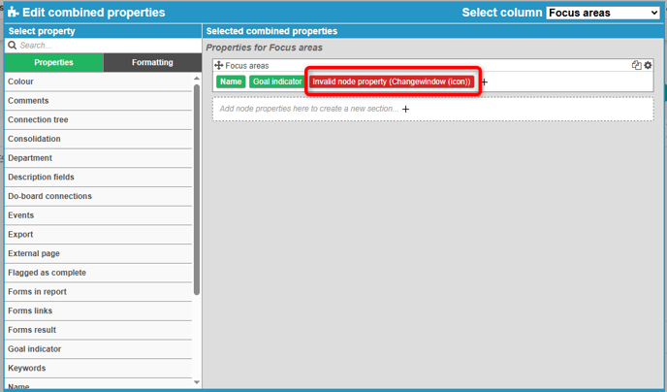Click the plus after the invalid node property
This screenshot has height=392, width=667.
tap(485, 82)
